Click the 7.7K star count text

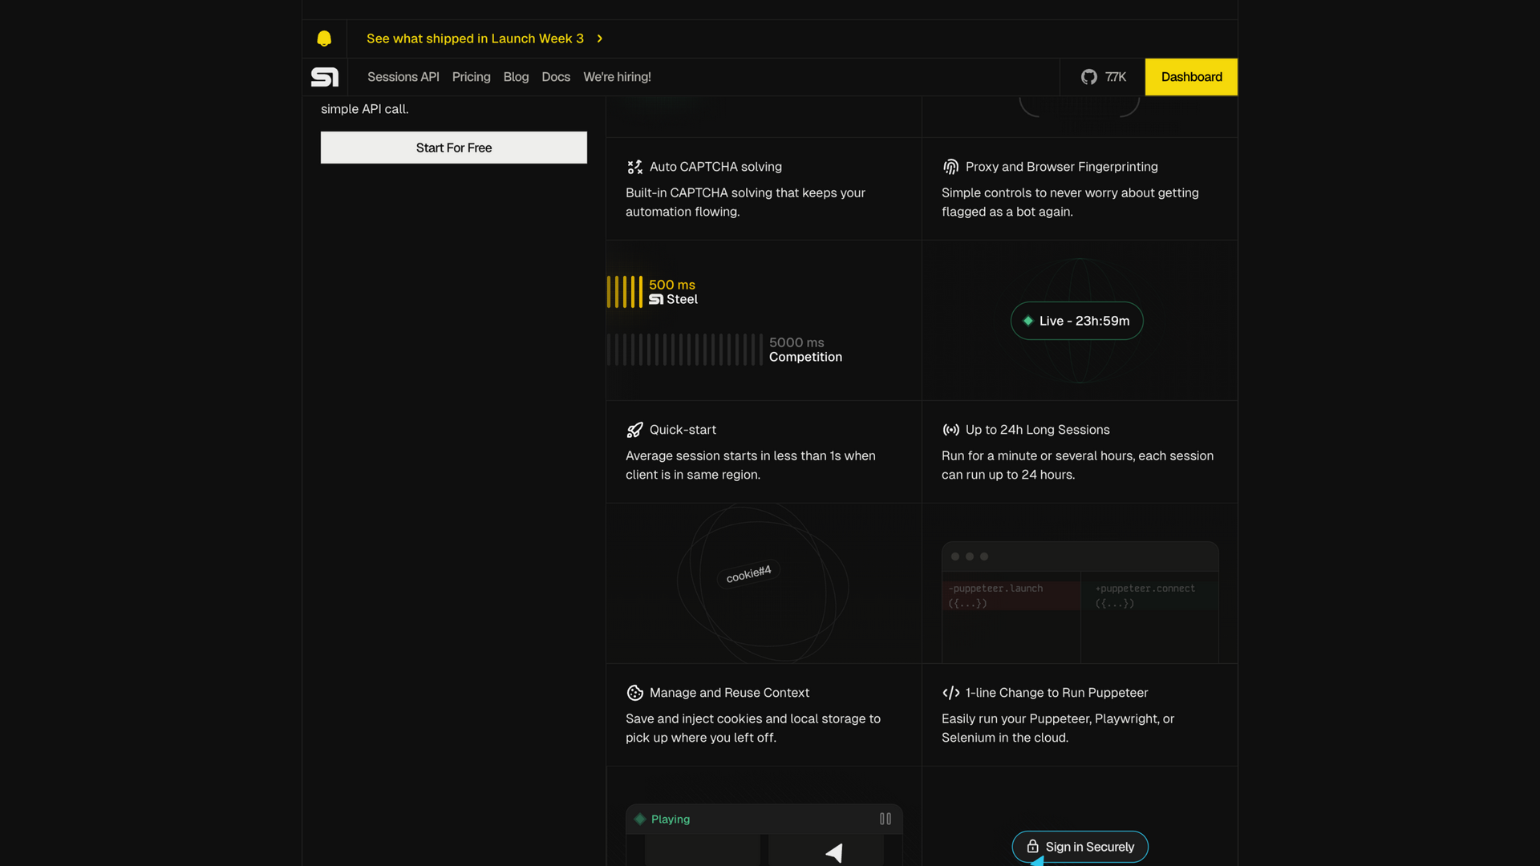(x=1116, y=77)
